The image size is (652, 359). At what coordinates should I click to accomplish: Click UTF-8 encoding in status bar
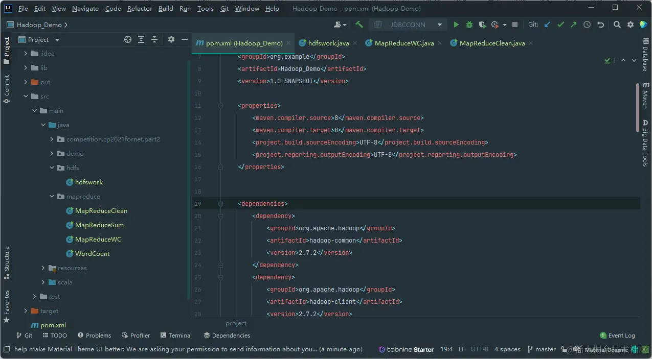[x=479, y=349]
